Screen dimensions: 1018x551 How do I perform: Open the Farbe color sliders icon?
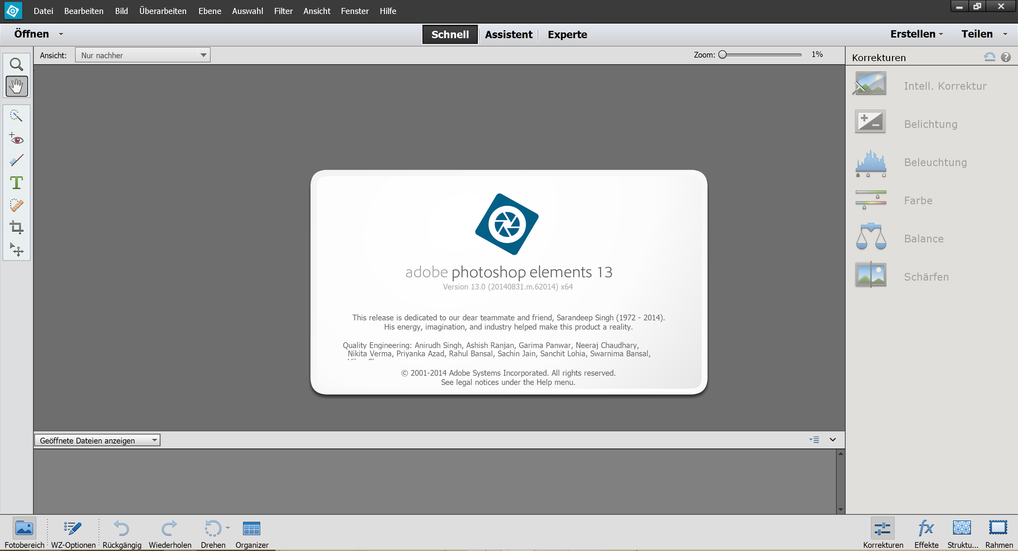point(871,199)
